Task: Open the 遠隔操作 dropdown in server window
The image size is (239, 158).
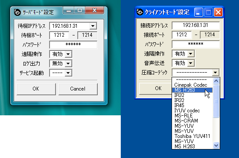Action: click(68, 54)
